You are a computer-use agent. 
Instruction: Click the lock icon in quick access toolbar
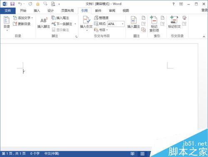point(38,4)
